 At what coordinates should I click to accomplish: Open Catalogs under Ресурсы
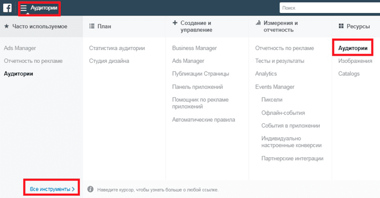pyautogui.click(x=349, y=74)
